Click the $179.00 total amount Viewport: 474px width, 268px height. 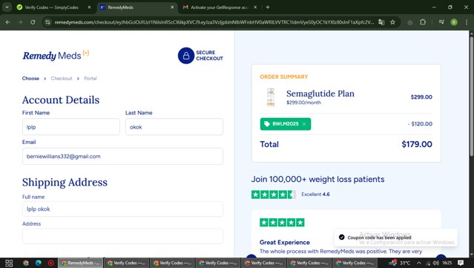pos(417,144)
